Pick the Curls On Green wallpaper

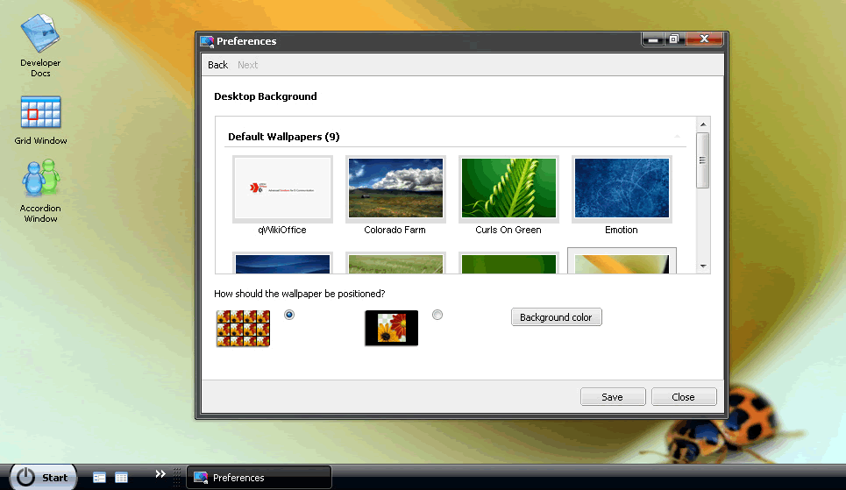click(x=508, y=188)
